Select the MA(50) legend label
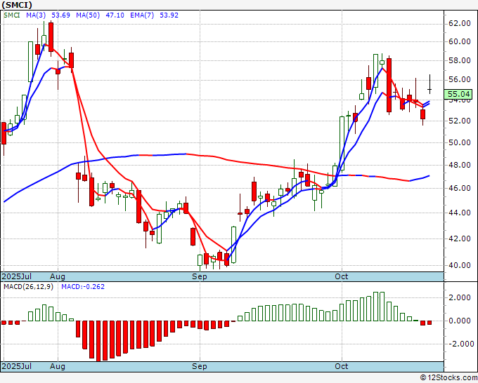The image size is (478, 383). click(x=88, y=15)
